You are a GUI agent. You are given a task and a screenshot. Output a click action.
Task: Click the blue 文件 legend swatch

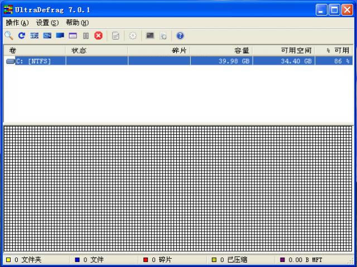(x=78, y=260)
